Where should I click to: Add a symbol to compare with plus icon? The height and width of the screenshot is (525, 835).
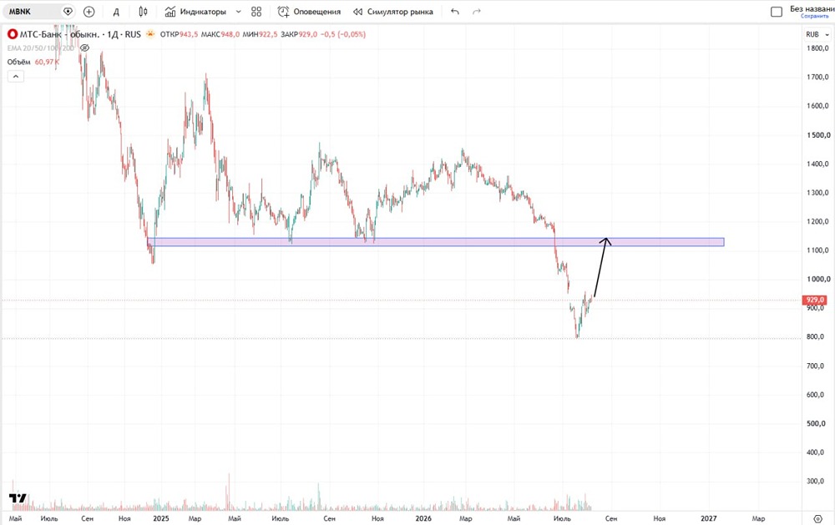click(89, 11)
